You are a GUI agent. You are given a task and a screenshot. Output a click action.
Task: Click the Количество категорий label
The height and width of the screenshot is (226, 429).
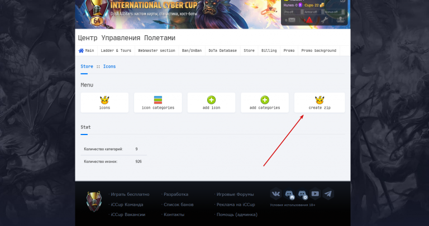(103, 149)
